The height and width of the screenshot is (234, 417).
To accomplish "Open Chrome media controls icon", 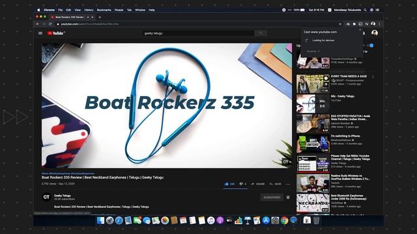I will pyautogui.click(x=367, y=24).
